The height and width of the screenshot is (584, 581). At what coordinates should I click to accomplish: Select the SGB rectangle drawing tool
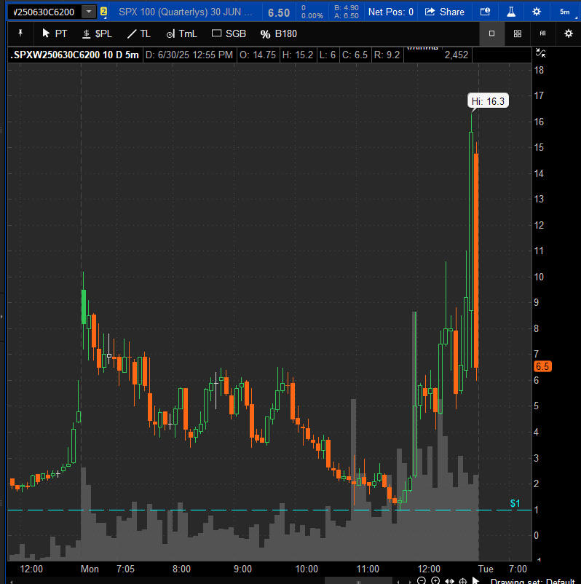point(229,33)
